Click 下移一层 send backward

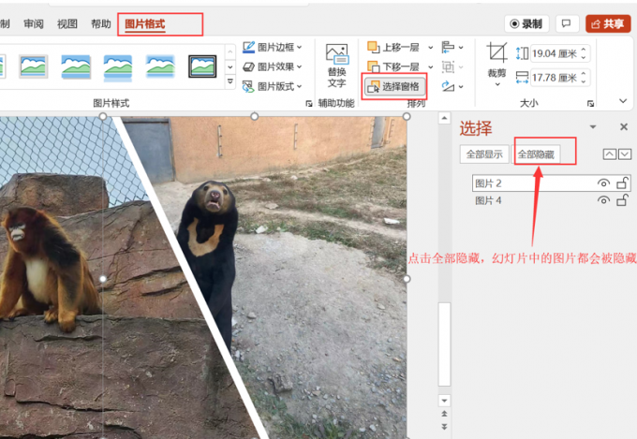[x=393, y=66]
